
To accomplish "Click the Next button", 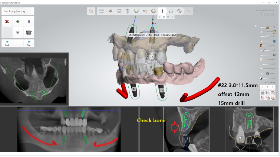I will [x=29, y=43].
